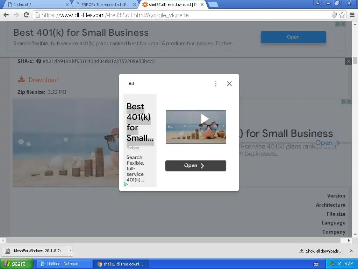Click the blue Open button in top banner
The width and height of the screenshot is (358, 269).
point(293,37)
